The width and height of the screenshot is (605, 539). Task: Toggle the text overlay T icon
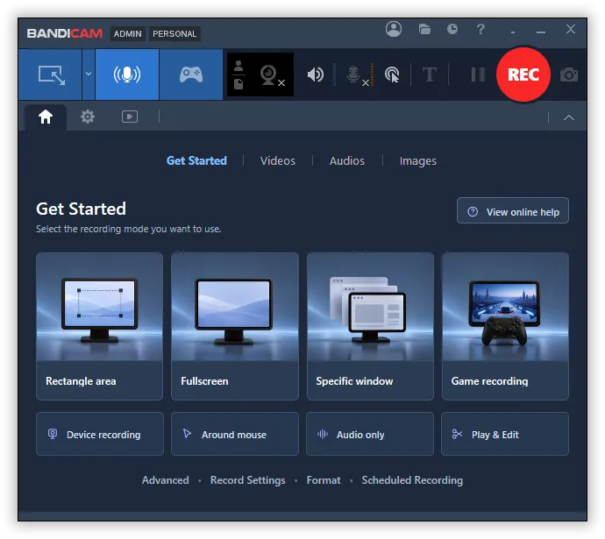click(430, 74)
